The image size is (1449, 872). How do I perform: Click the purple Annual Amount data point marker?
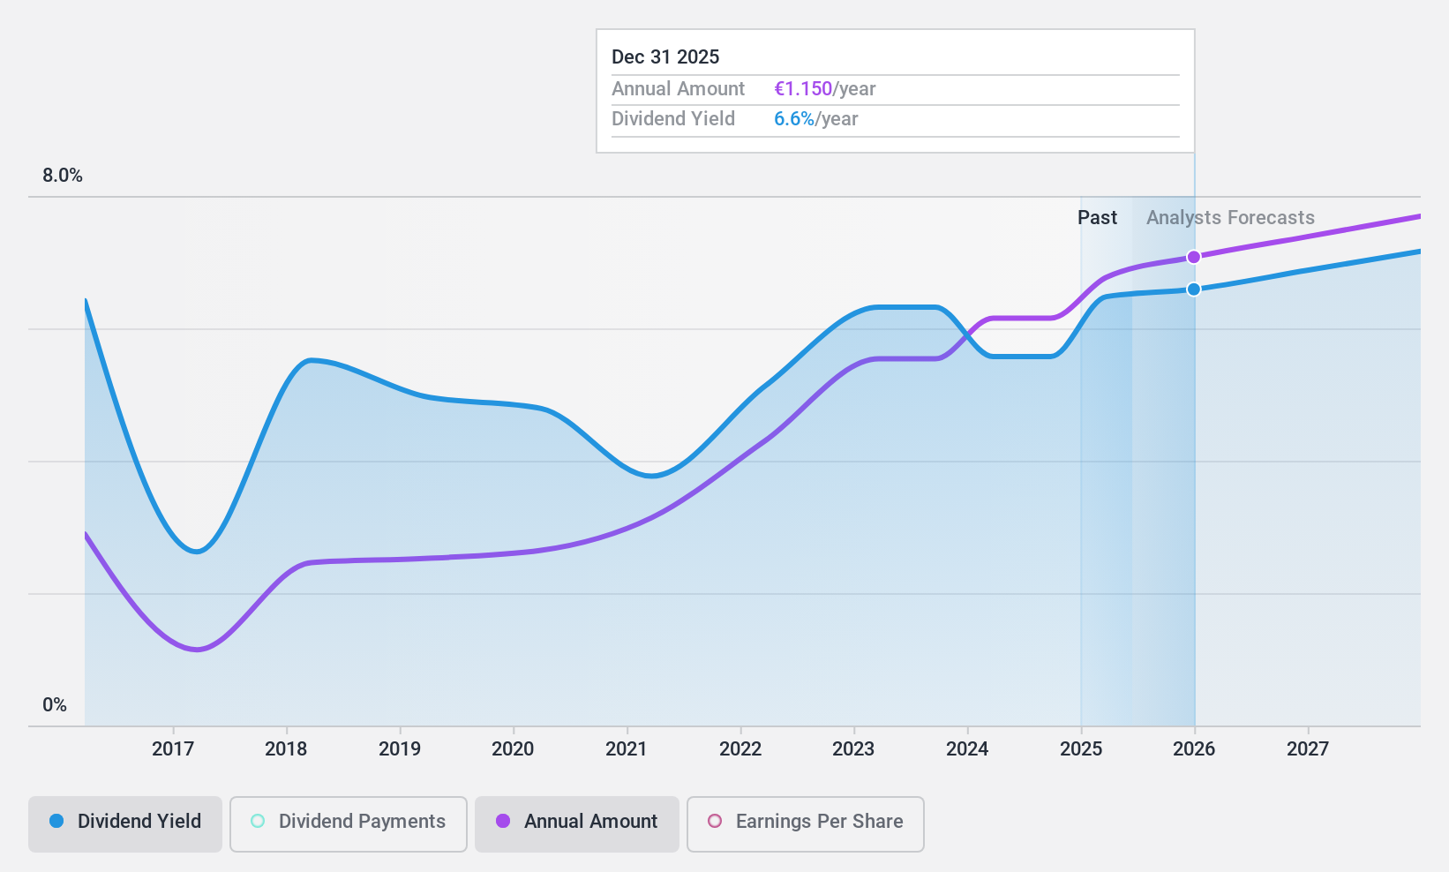pyautogui.click(x=1193, y=257)
